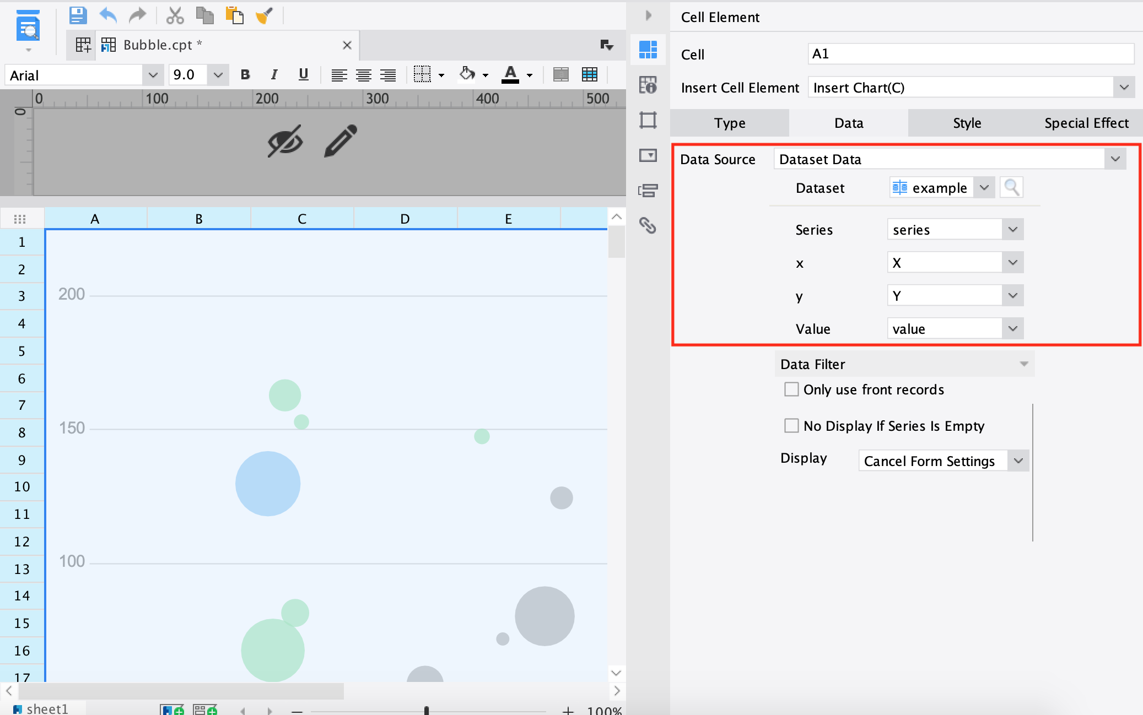Viewport: 1143px width, 715px height.
Task: Open the Display Cancel Form Settings dropdown
Action: (x=1018, y=461)
